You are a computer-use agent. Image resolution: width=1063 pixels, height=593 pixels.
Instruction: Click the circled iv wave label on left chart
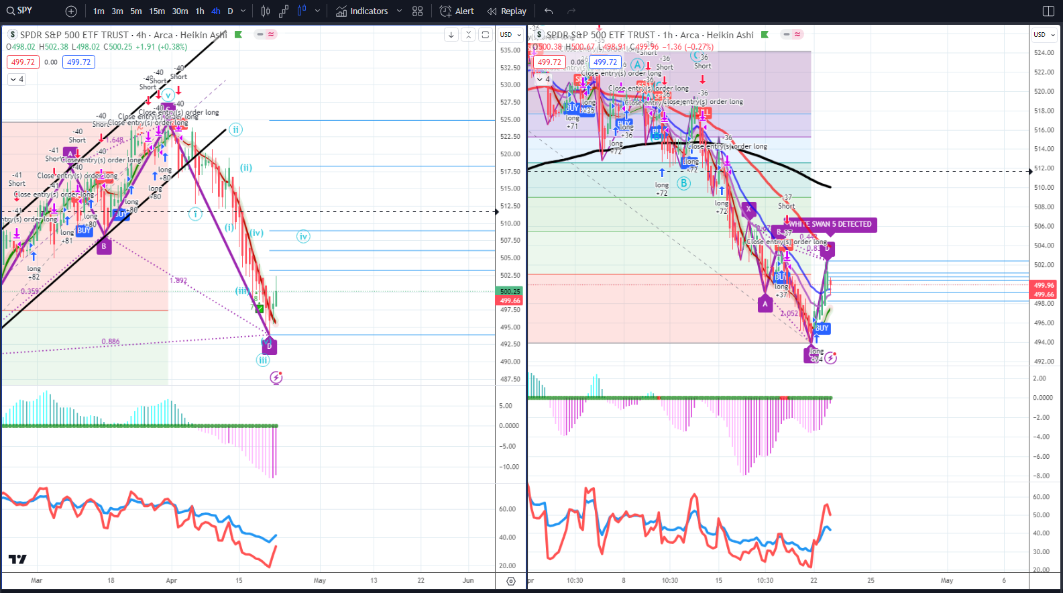click(x=303, y=236)
